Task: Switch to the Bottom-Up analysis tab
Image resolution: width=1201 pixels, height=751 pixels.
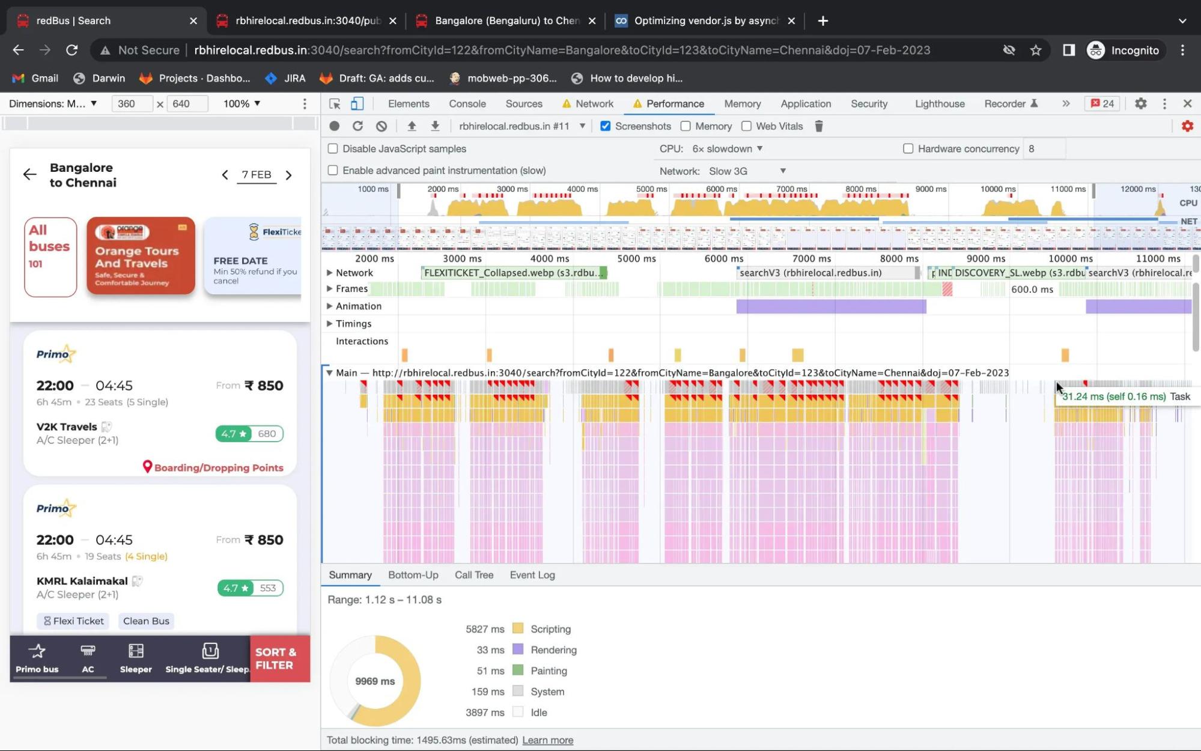Action: 413,574
